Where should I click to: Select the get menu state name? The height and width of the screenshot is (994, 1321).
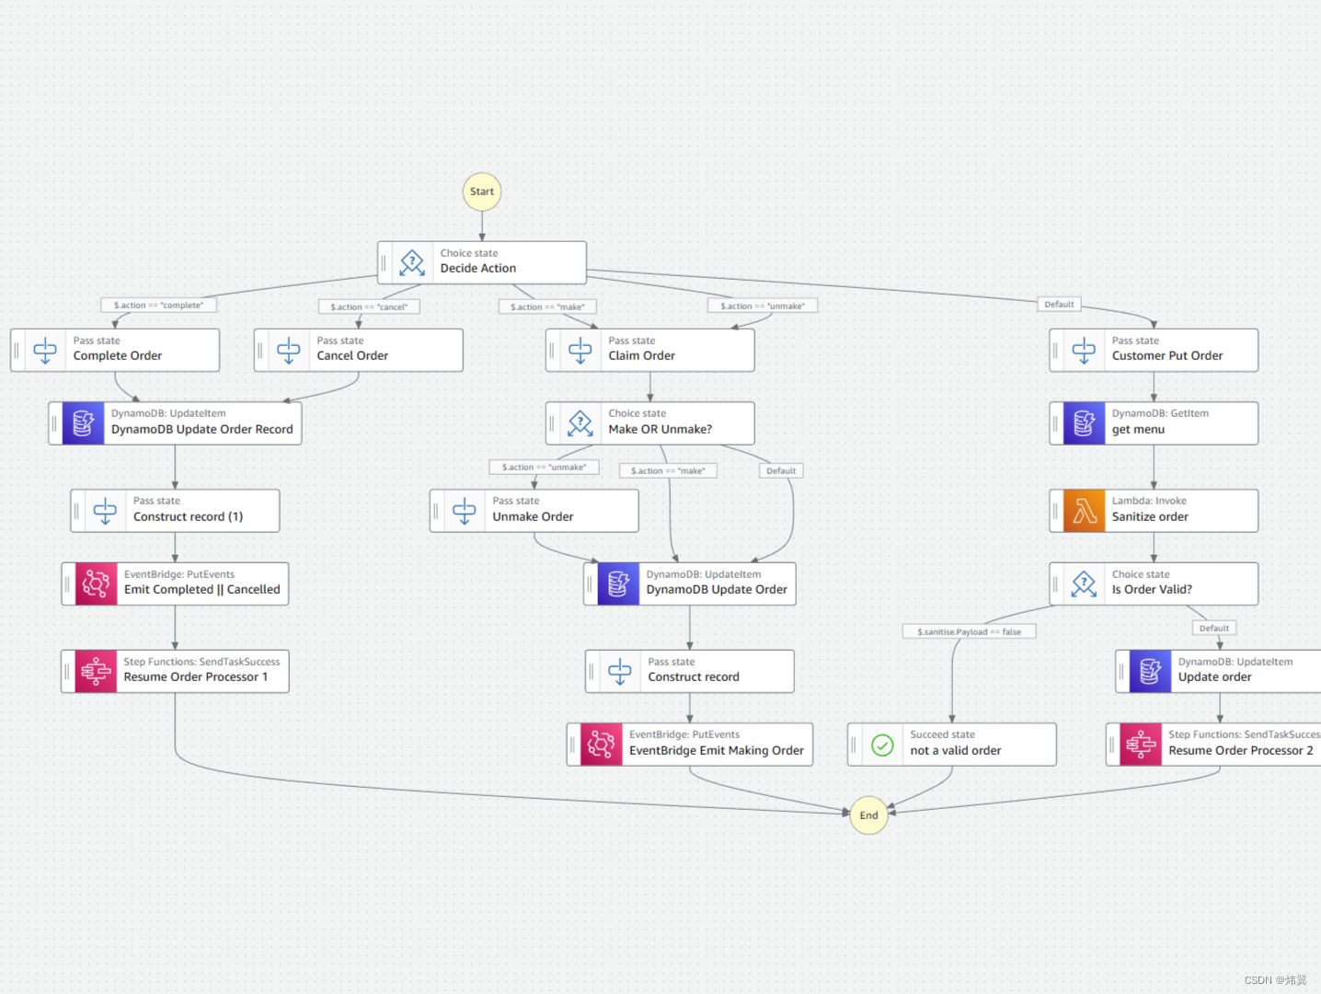point(1138,430)
